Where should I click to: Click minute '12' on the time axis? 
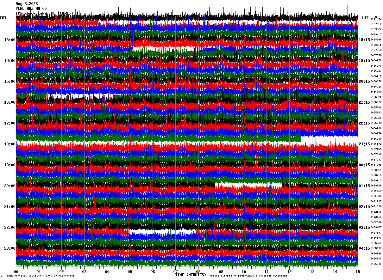[x=289, y=271]
